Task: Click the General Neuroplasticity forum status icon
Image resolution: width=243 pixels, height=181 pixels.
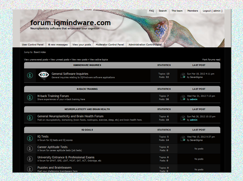Action: 30,118
